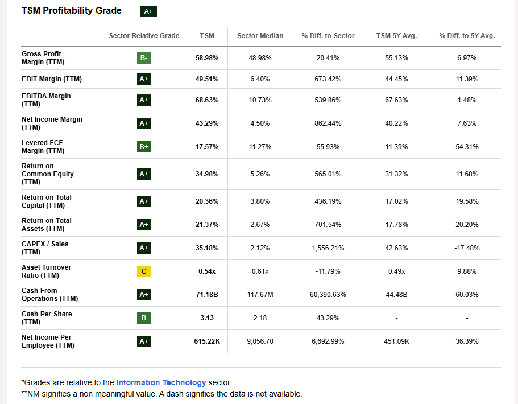
Task: Click the A+ grade badge for CAPEX / Sales
Action: [x=144, y=248]
